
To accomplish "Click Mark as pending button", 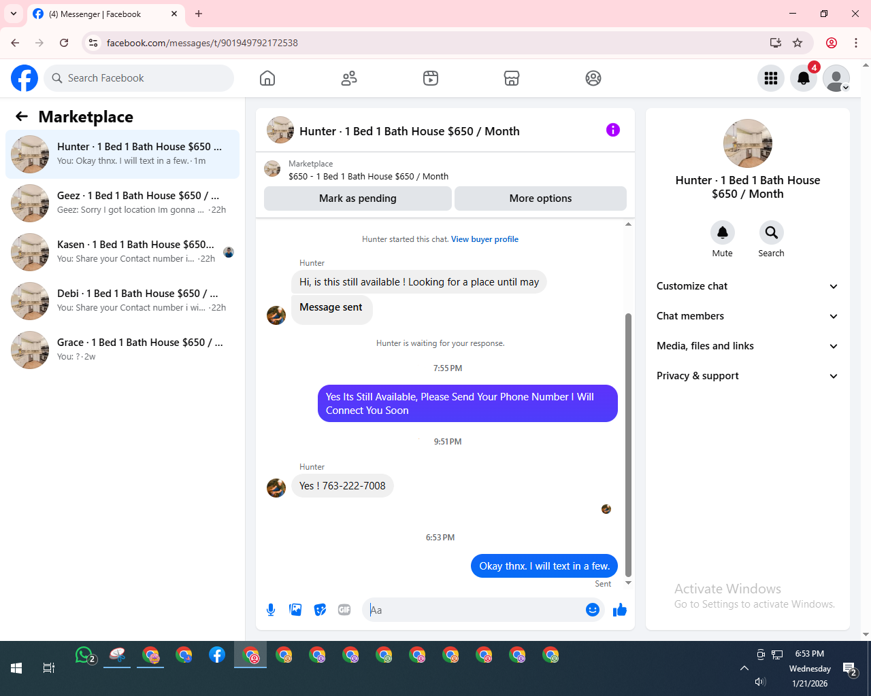I will pos(358,198).
